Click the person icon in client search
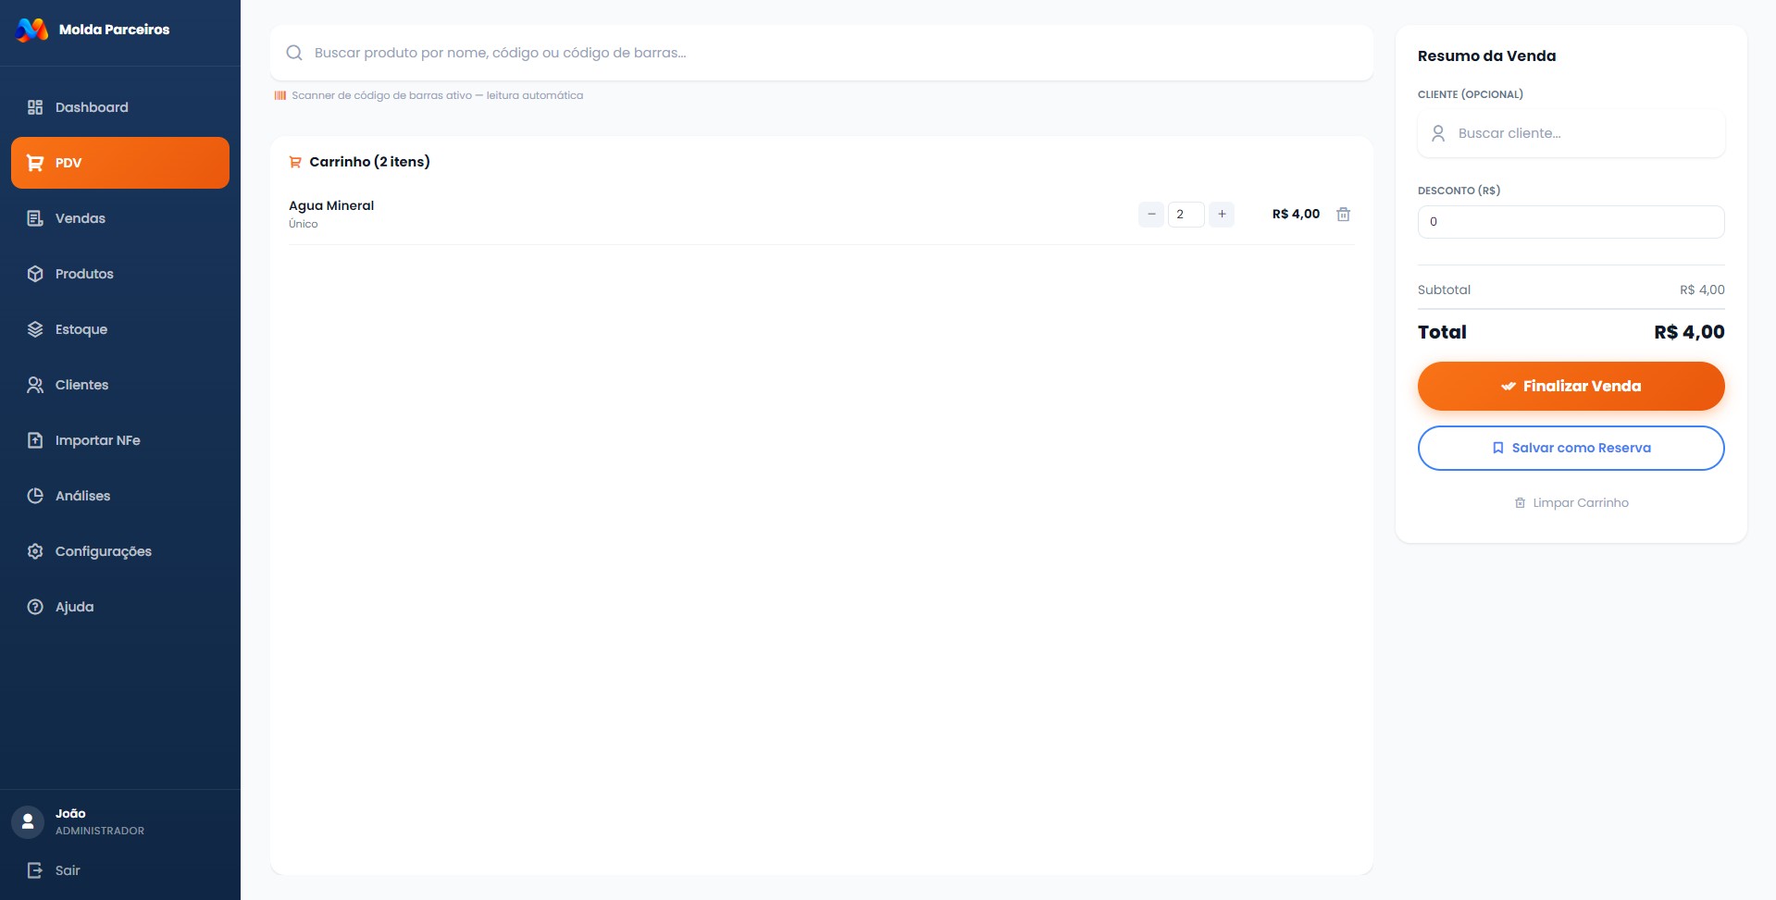Screen dimensions: 1776x900 tap(1438, 133)
